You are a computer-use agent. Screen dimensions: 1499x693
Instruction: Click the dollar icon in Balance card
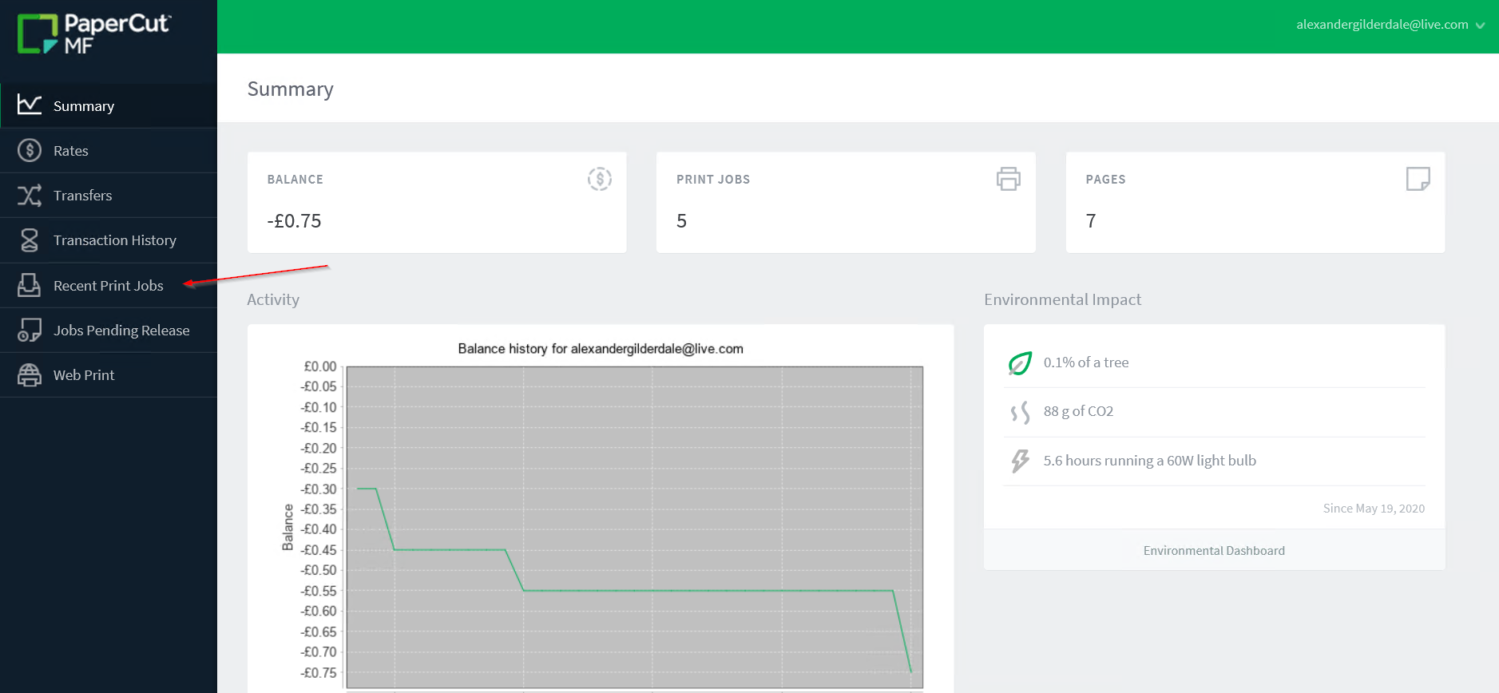[x=599, y=179]
